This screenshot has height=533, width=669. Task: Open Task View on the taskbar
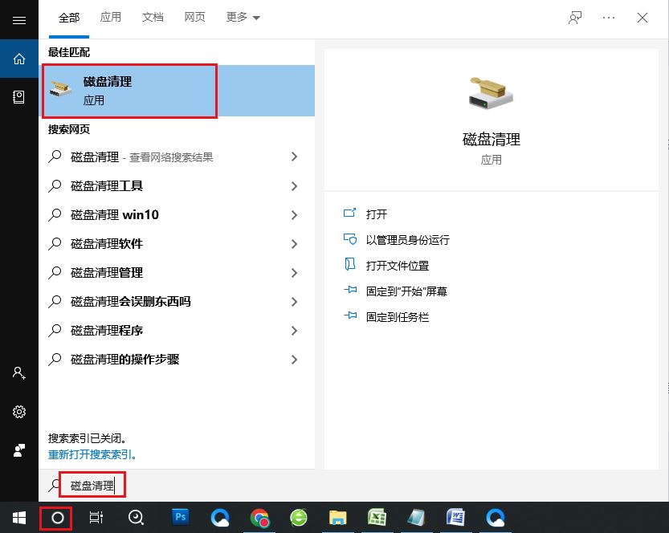click(96, 518)
